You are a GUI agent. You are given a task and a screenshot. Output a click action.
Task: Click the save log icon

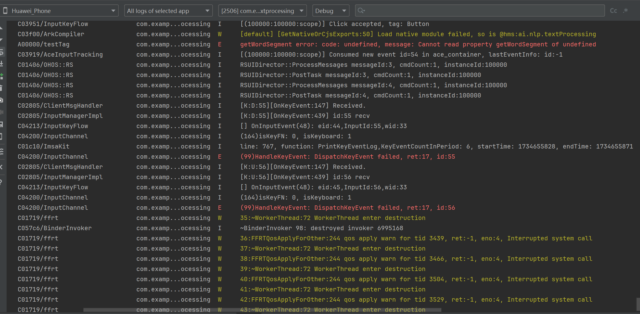(x=1, y=124)
